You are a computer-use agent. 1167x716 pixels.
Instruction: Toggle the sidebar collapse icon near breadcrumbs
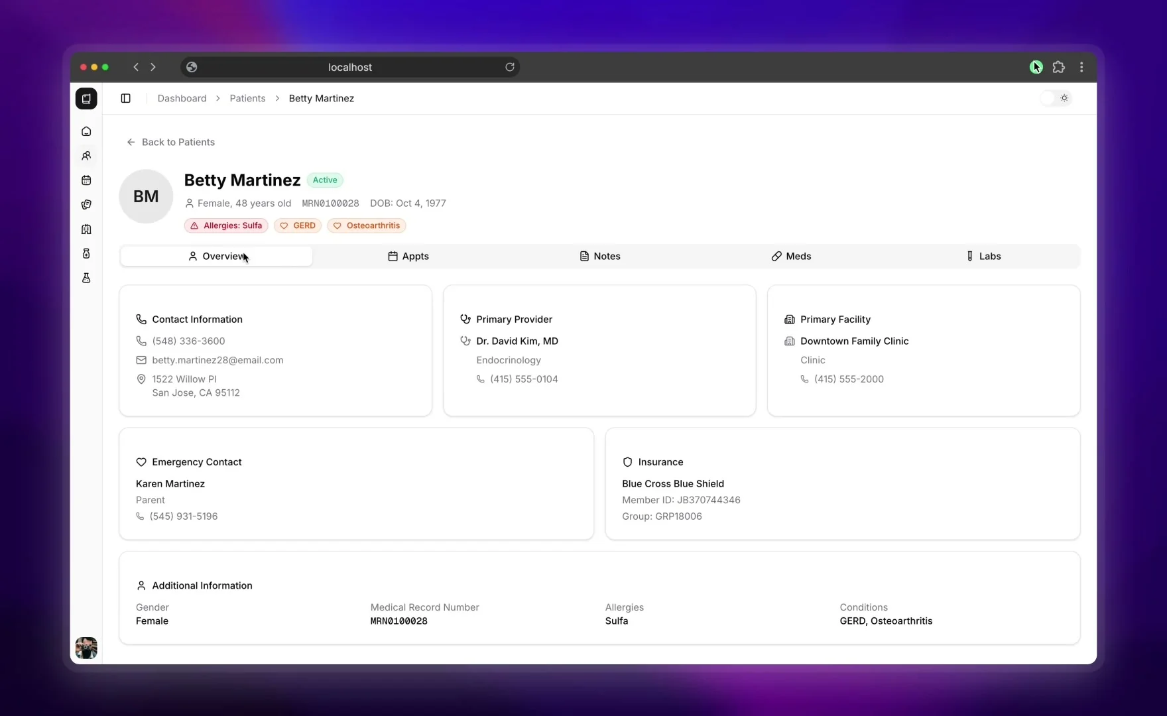point(125,98)
